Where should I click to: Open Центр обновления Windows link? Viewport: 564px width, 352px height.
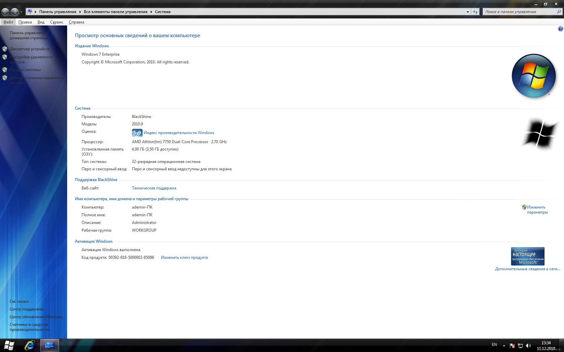point(36,317)
